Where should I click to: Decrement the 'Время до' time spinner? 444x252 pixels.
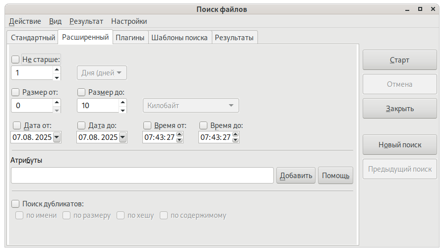pos(236,140)
